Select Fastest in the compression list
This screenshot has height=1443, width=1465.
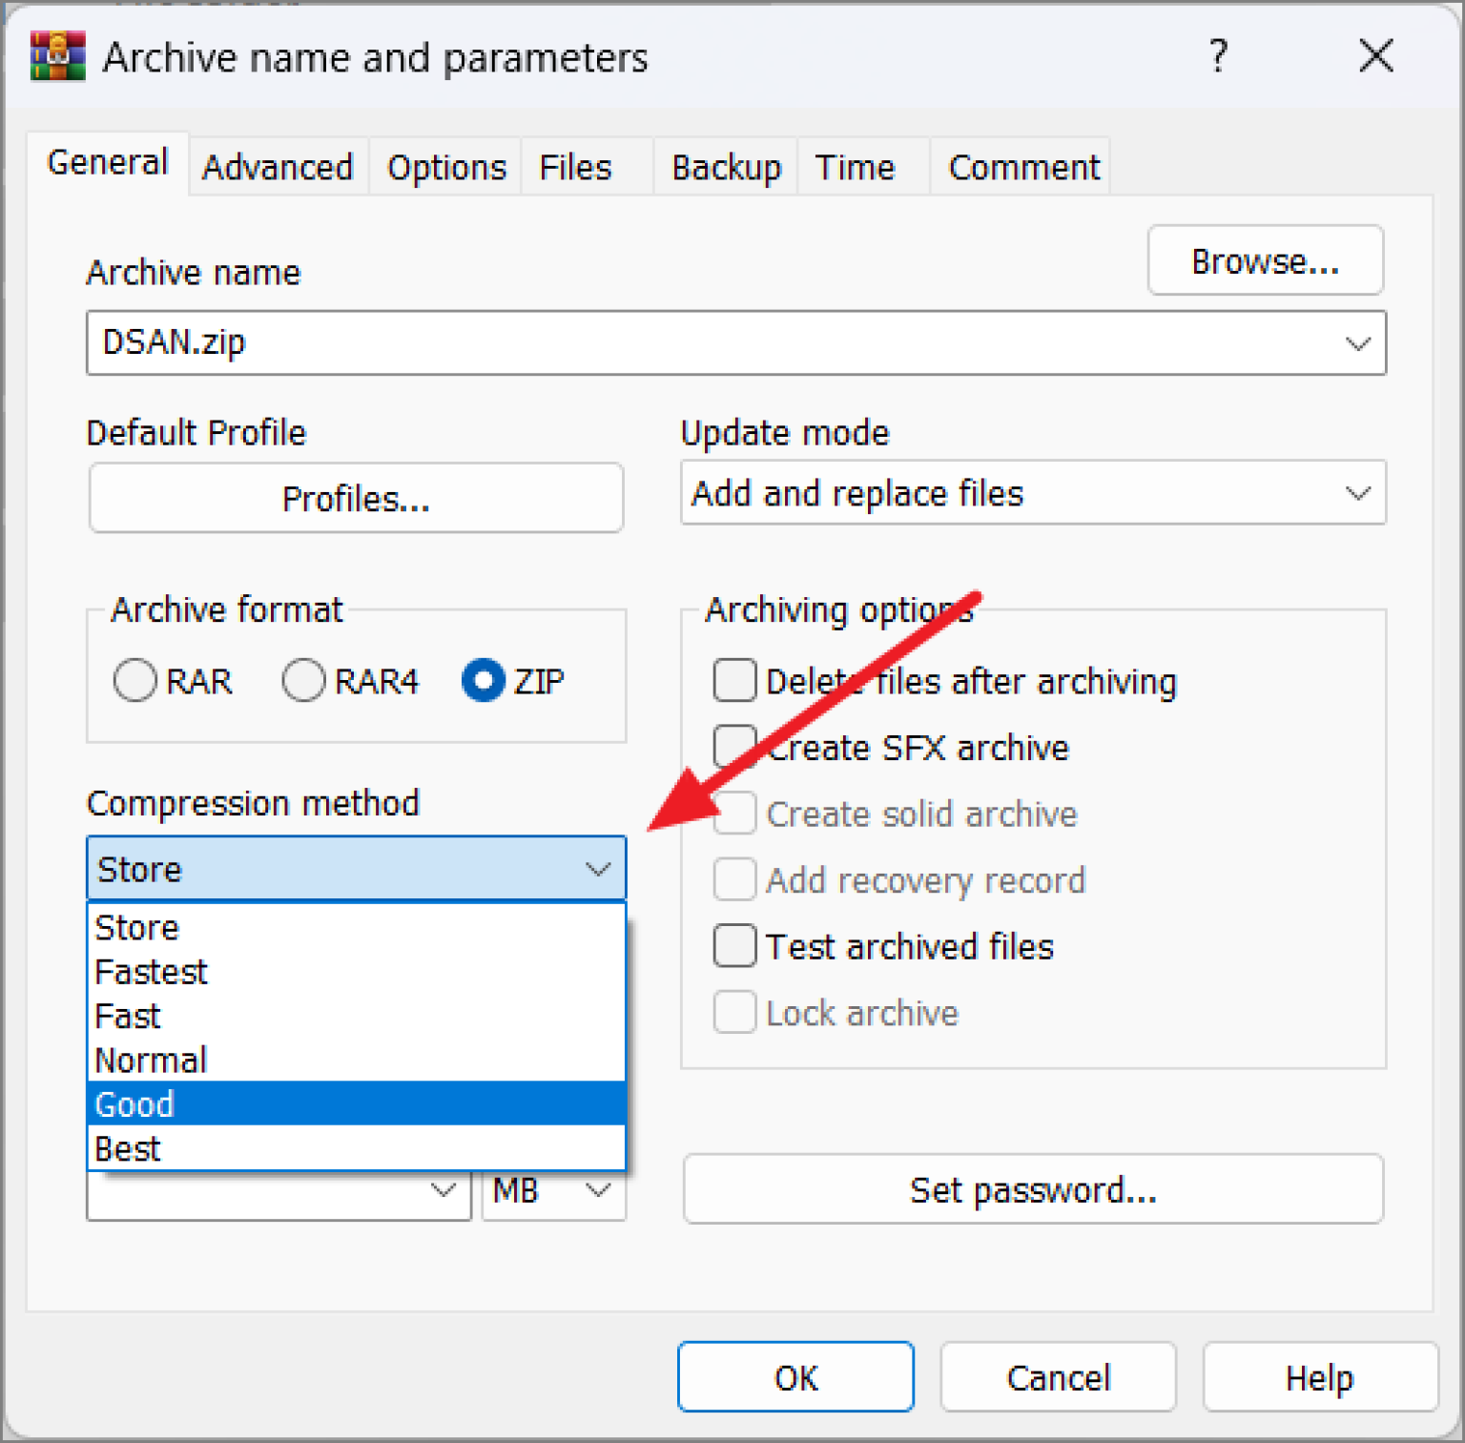click(x=357, y=971)
